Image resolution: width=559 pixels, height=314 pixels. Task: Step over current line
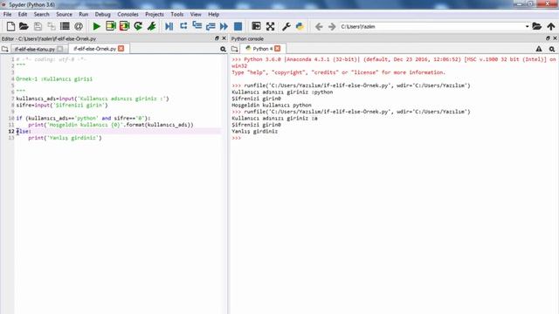coord(183,26)
